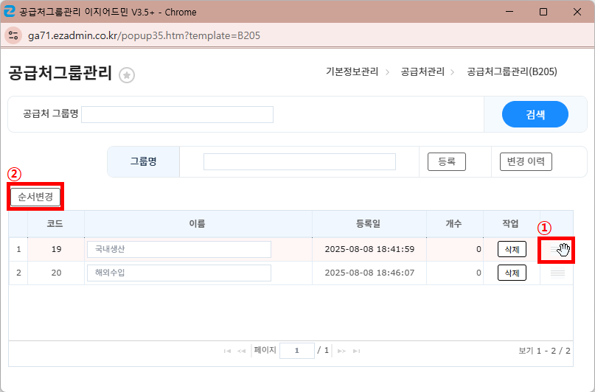Go to first page pagination icon

227,351
